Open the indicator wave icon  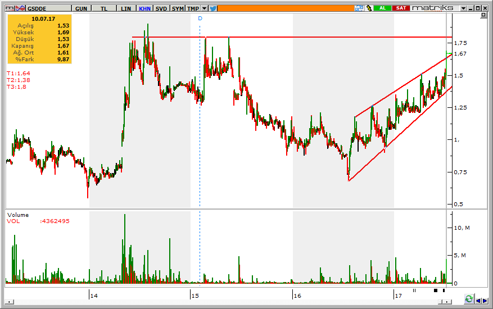(20, 8)
